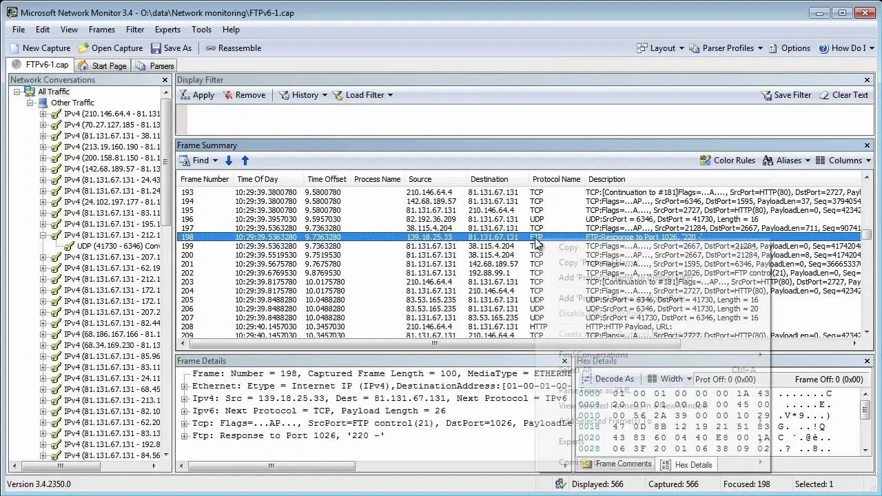This screenshot has height=496, width=882.
Task: Switch to the Parsers tab
Action: click(x=155, y=66)
